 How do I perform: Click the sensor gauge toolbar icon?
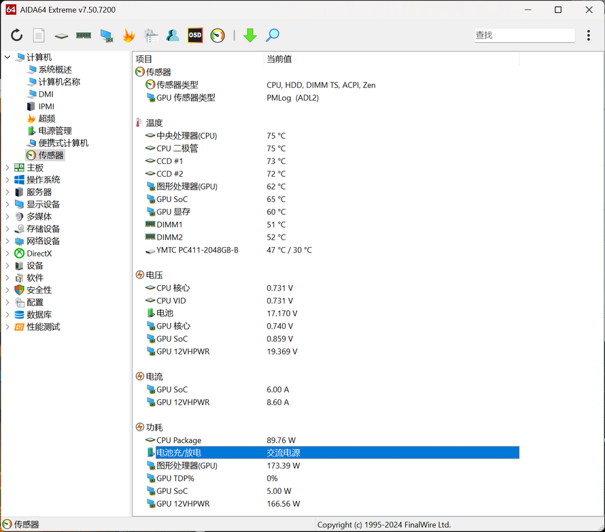point(218,35)
